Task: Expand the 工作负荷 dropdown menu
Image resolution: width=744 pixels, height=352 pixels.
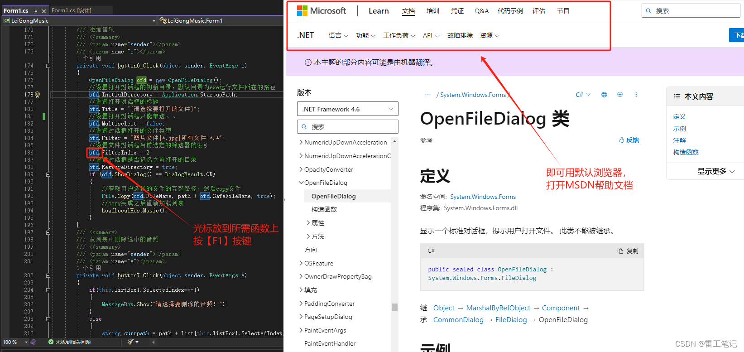Action: point(399,35)
